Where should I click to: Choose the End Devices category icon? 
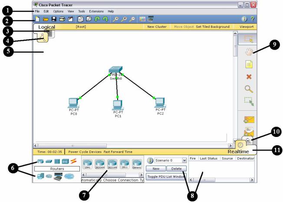point(40,176)
